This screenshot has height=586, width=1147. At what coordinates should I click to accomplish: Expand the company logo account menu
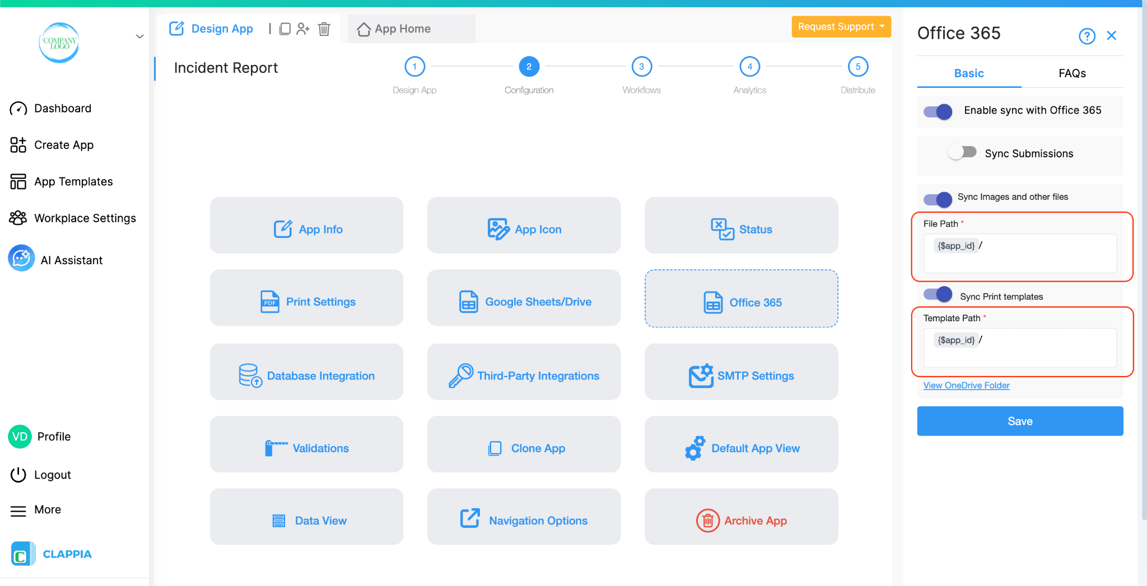(x=139, y=36)
